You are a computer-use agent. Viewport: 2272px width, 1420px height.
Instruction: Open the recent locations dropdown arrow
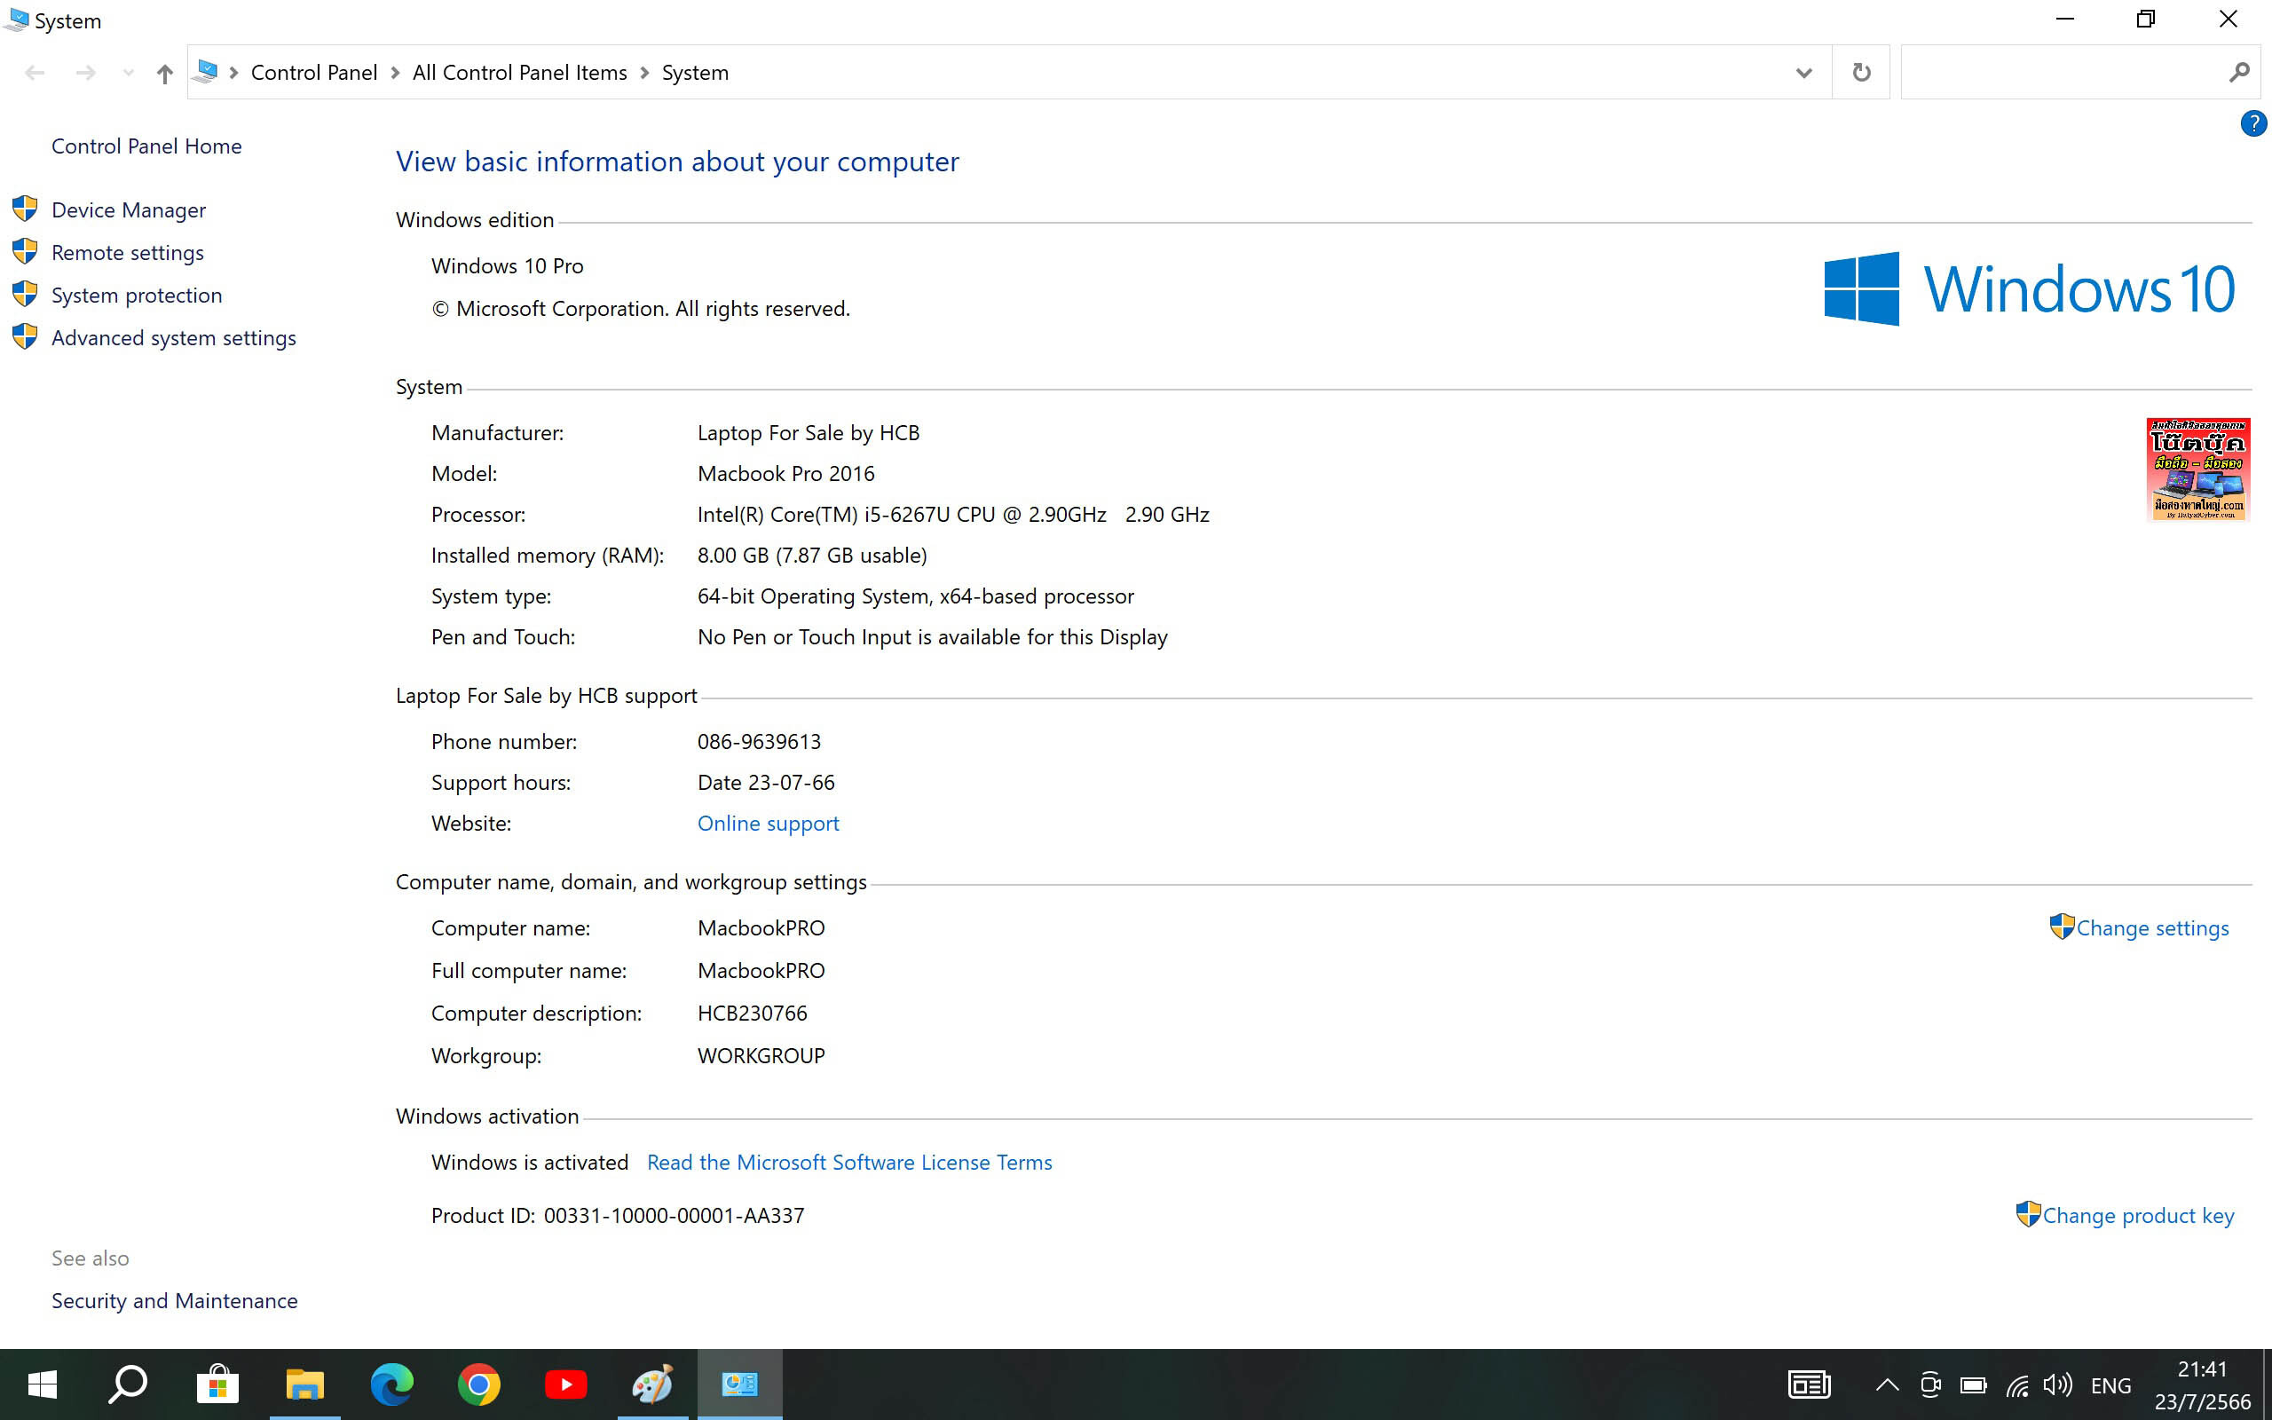(128, 72)
